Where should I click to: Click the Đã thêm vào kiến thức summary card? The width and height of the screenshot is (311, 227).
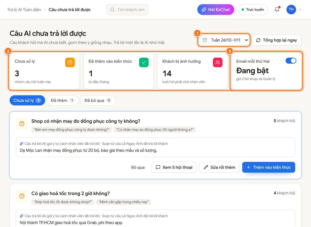118,71
